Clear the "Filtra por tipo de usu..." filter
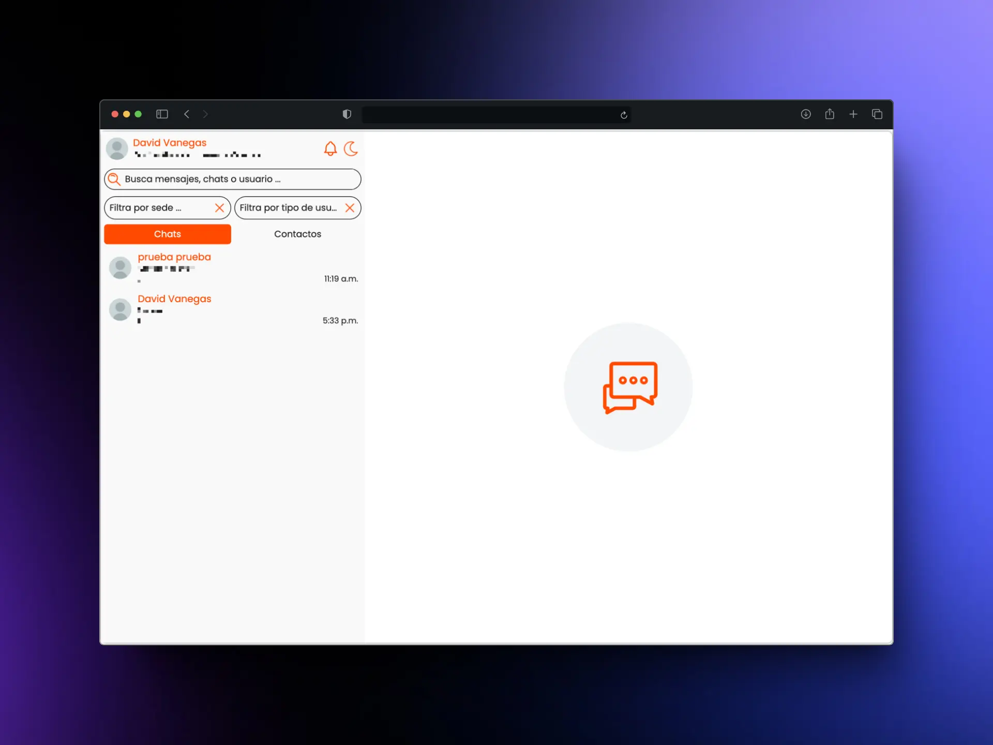Image resolution: width=993 pixels, height=745 pixels. [350, 208]
